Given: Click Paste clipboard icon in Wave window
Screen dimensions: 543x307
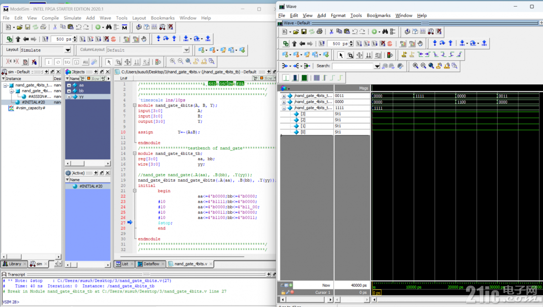Looking at the screenshot, I should (x=346, y=32).
